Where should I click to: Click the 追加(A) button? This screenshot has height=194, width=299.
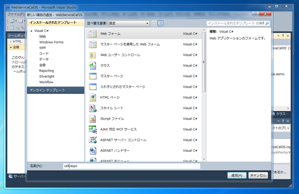click(x=237, y=175)
